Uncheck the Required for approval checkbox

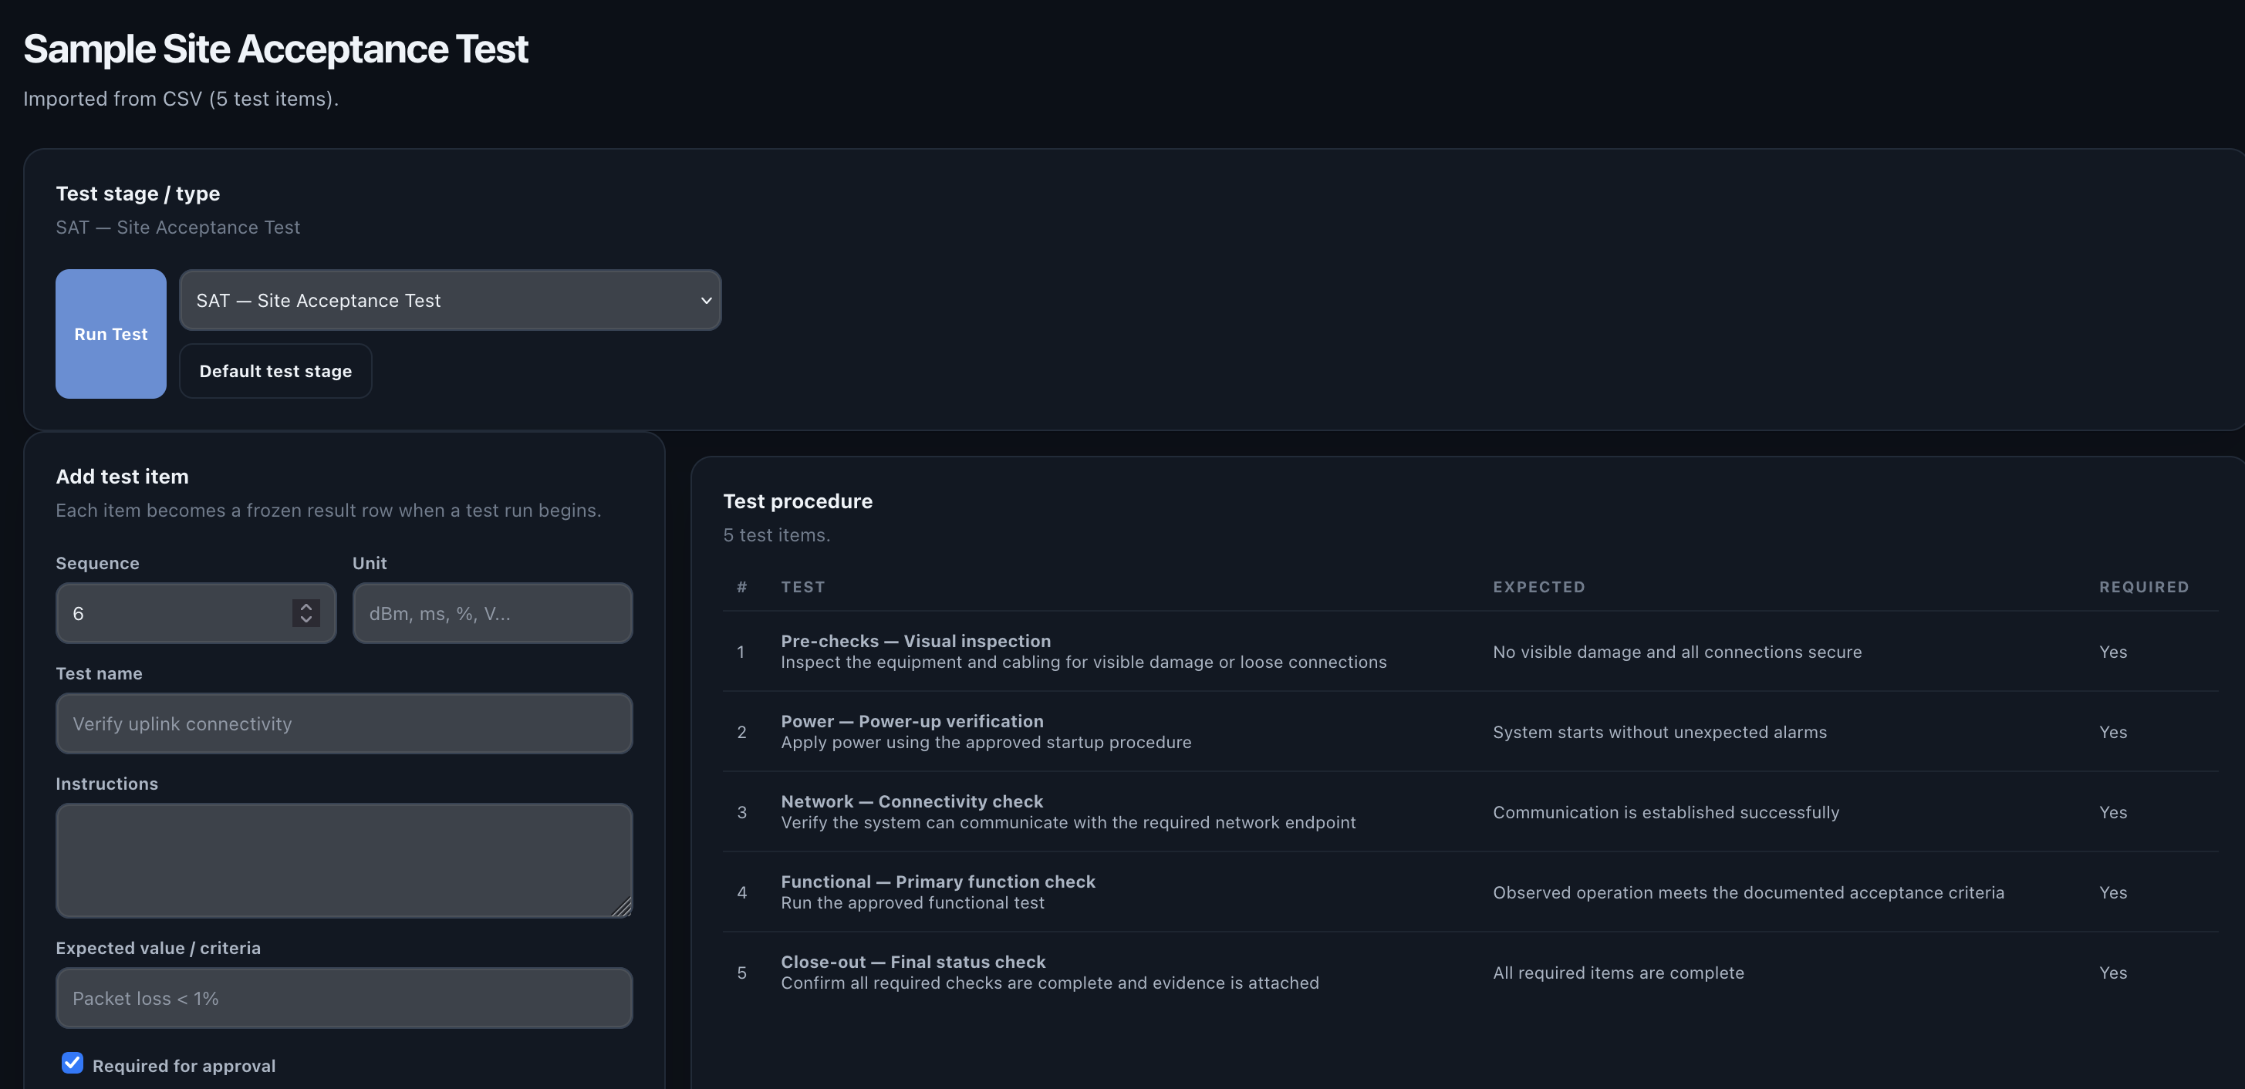point(73,1063)
